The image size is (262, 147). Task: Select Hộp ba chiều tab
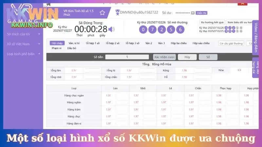tap(178, 43)
